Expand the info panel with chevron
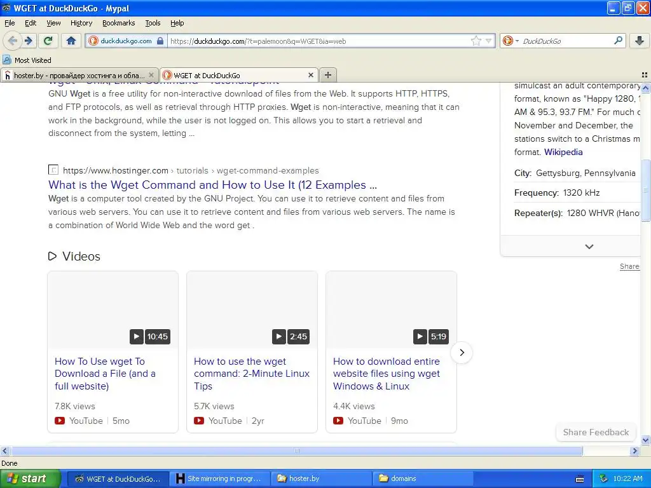 pos(589,247)
